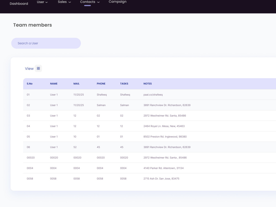Switch to grid view icon
Viewport: 276px width, 207px height.
pos(38,68)
